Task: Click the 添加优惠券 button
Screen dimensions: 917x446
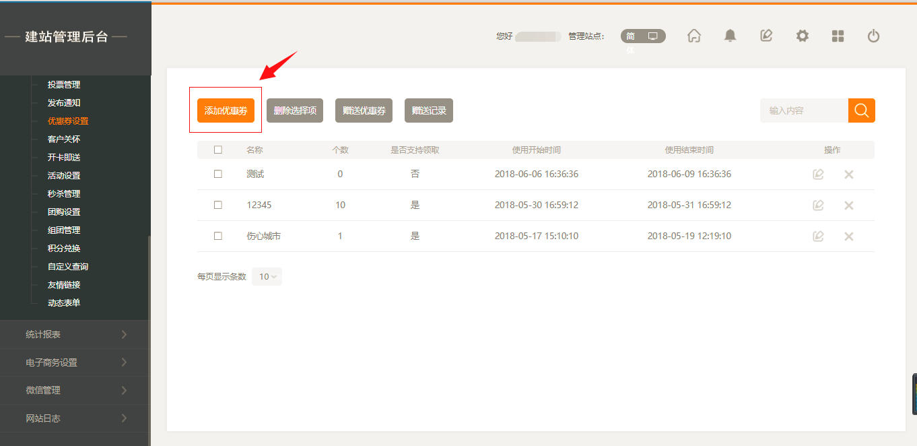Action: [x=226, y=110]
